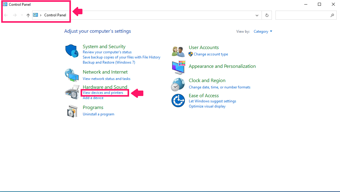Viewport: 340px width, 192px height.
Task: Open Network and Internet category
Action: [x=105, y=72]
